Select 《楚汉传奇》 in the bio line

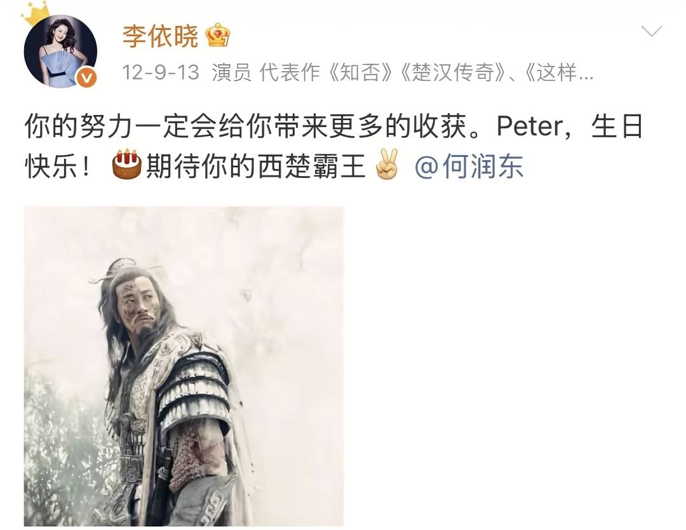point(454,72)
